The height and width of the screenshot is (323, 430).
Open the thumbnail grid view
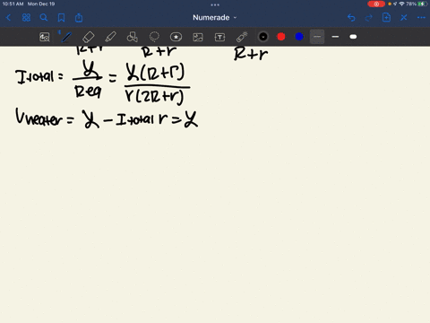26,18
